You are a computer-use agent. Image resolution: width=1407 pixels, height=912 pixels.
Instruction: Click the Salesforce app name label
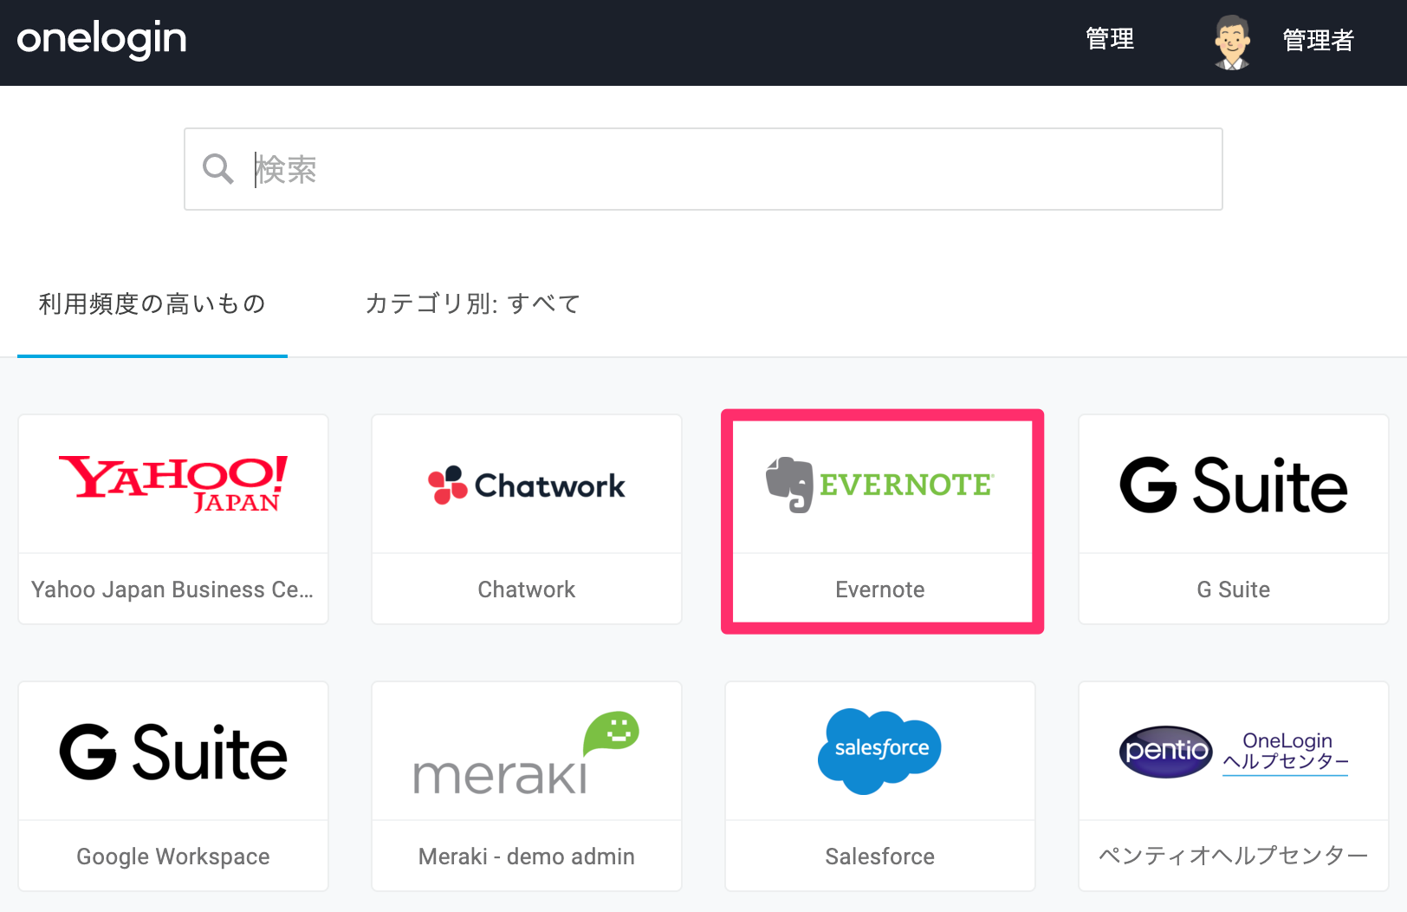tap(880, 857)
